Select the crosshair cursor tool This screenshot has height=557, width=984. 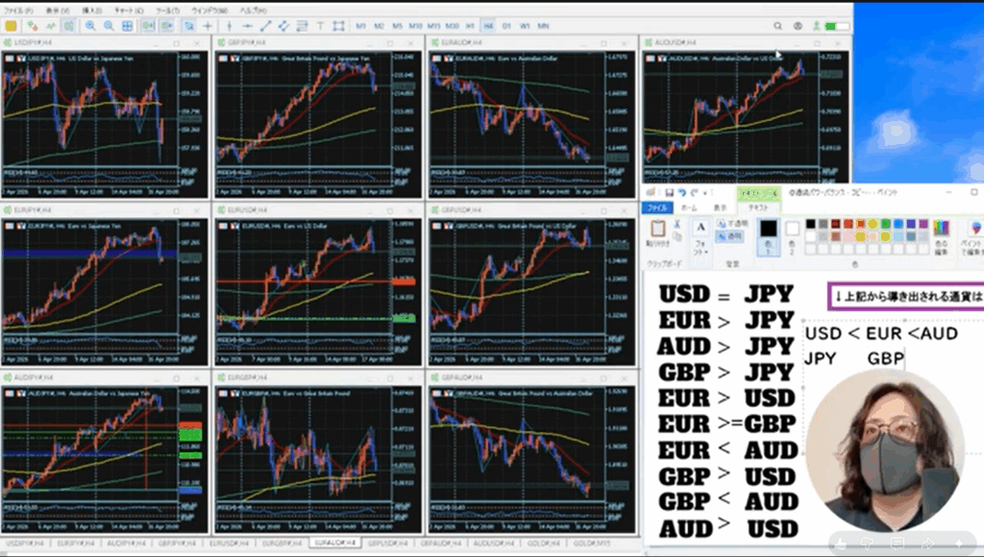pyautogui.click(x=208, y=26)
